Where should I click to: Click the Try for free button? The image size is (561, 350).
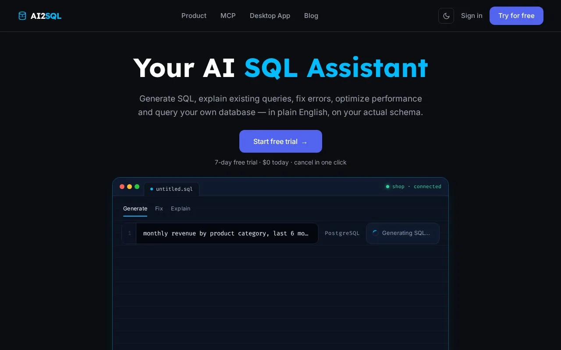point(516,16)
